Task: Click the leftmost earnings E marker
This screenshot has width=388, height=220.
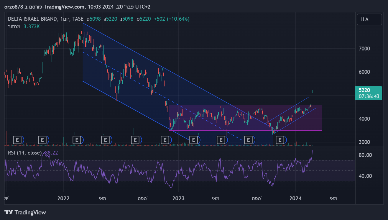Action: coord(17,139)
